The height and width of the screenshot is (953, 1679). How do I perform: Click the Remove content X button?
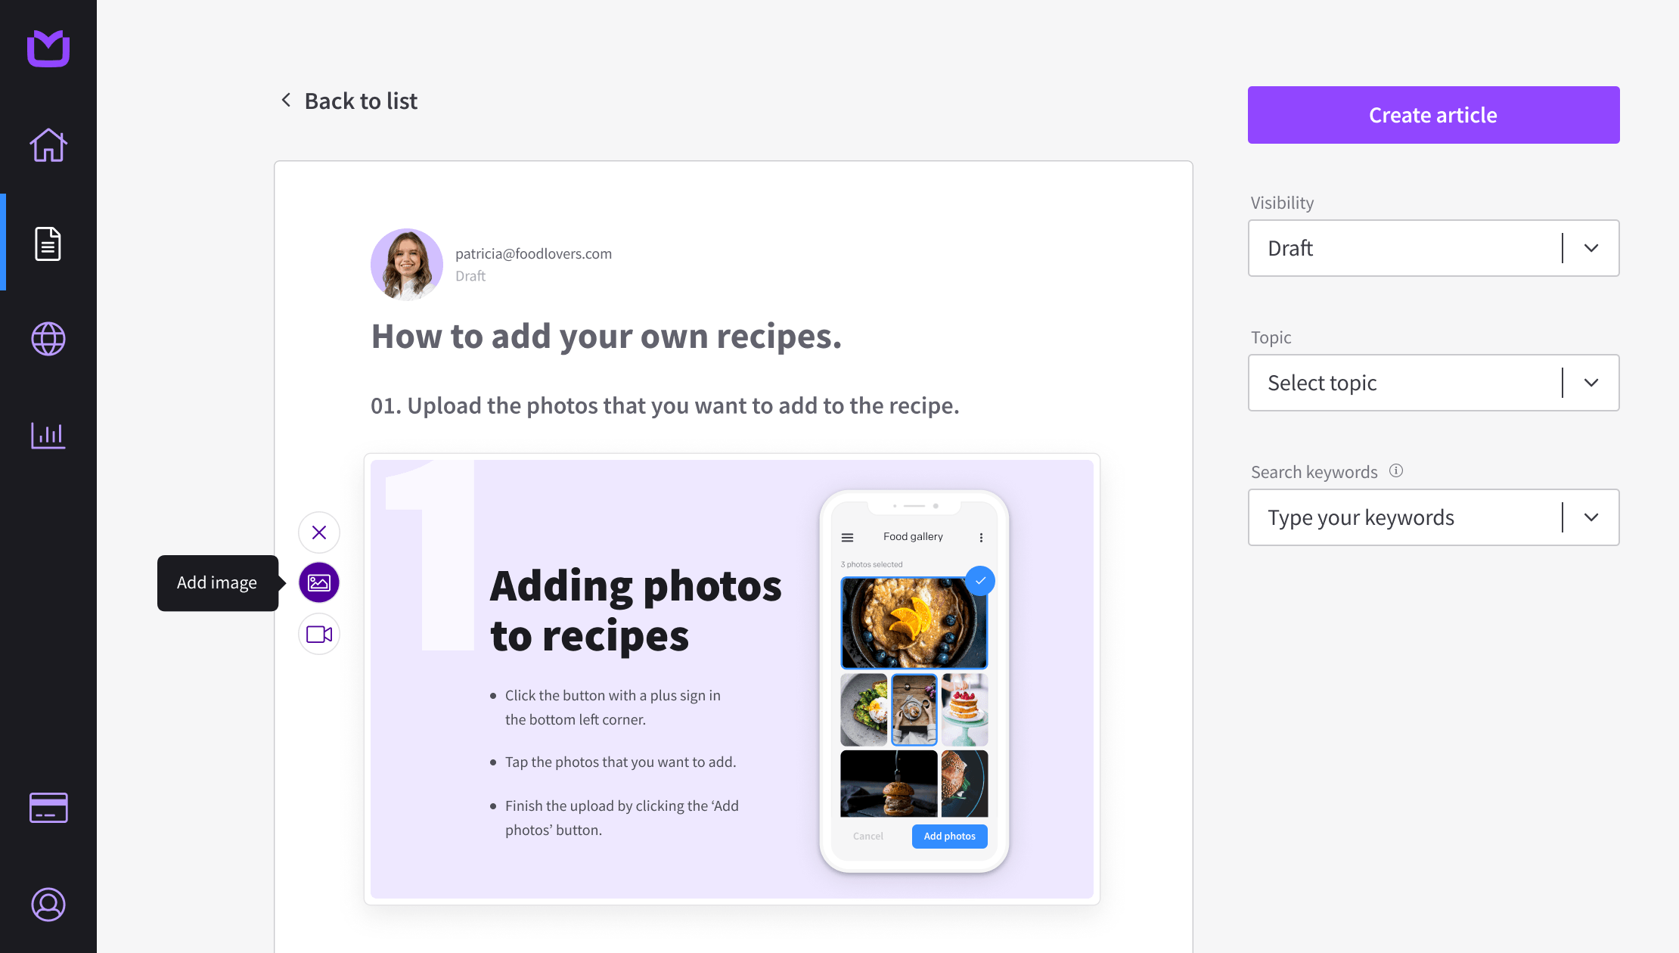pyautogui.click(x=319, y=532)
